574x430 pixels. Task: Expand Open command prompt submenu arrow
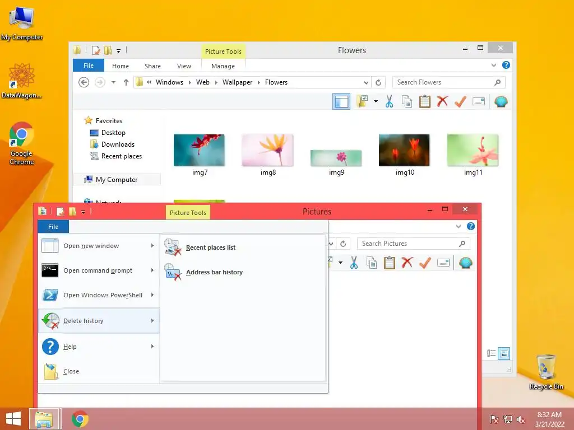click(x=152, y=270)
